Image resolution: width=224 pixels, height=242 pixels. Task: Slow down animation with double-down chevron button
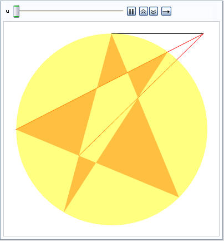pos(154,11)
